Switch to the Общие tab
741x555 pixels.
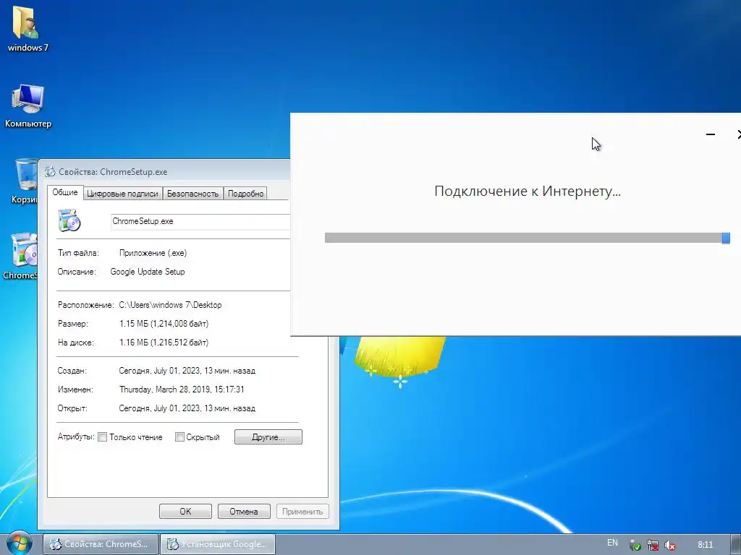(x=65, y=192)
